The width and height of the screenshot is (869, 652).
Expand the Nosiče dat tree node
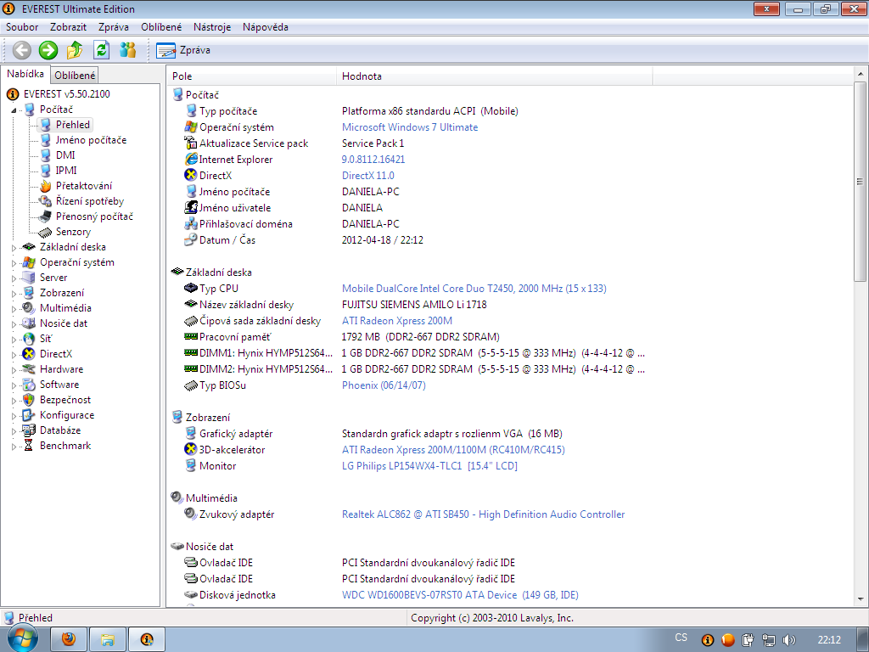[x=14, y=323]
